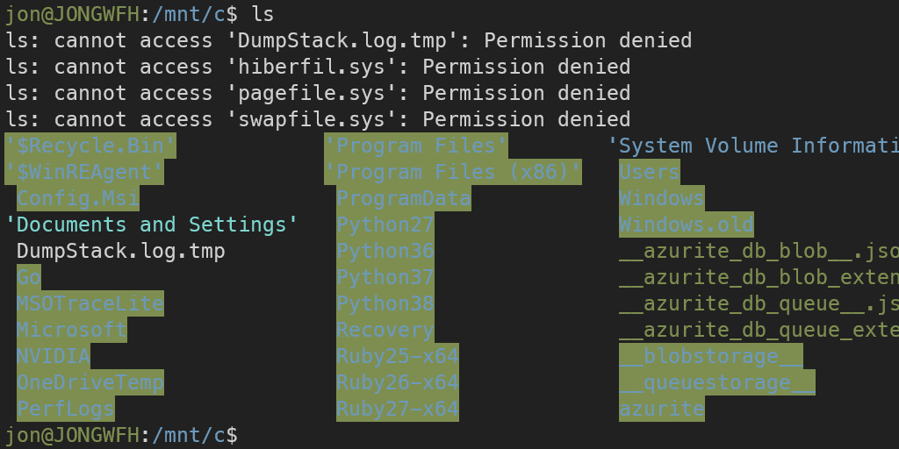Click the DumpStack.log.tmp file name in listing

click(x=121, y=251)
